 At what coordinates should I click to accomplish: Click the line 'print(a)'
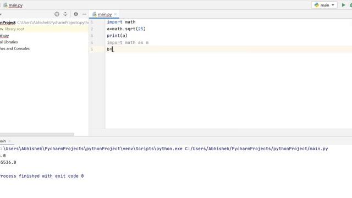point(117,35)
